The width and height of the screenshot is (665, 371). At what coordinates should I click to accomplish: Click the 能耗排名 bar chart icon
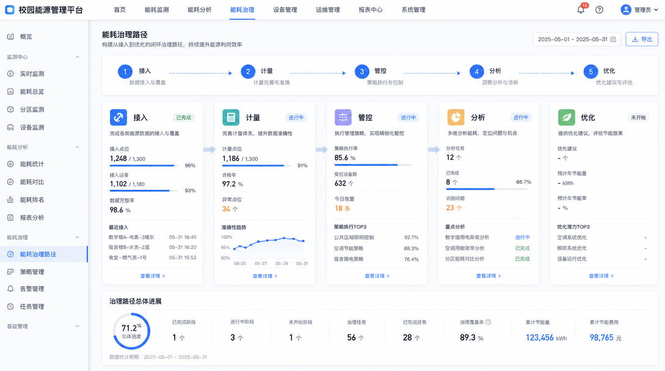click(x=10, y=200)
